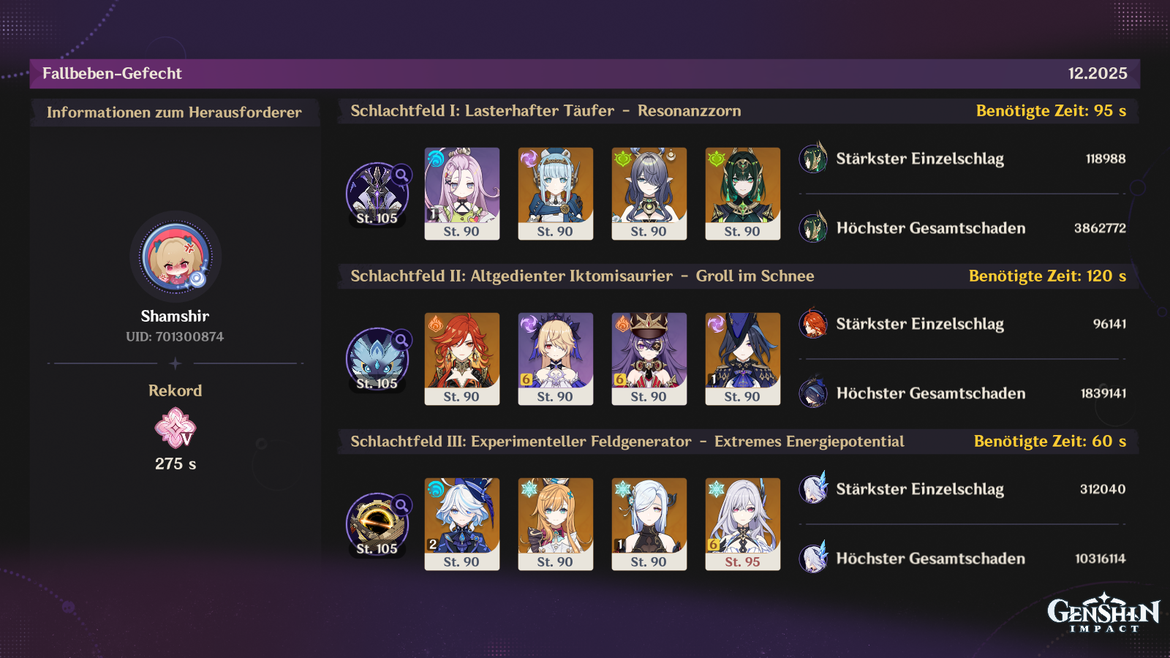Viewport: 1170px width, 658px height.
Task: Click the character icon beside Schlachtfeld II Stärkster Einzelschlag
Action: (813, 324)
